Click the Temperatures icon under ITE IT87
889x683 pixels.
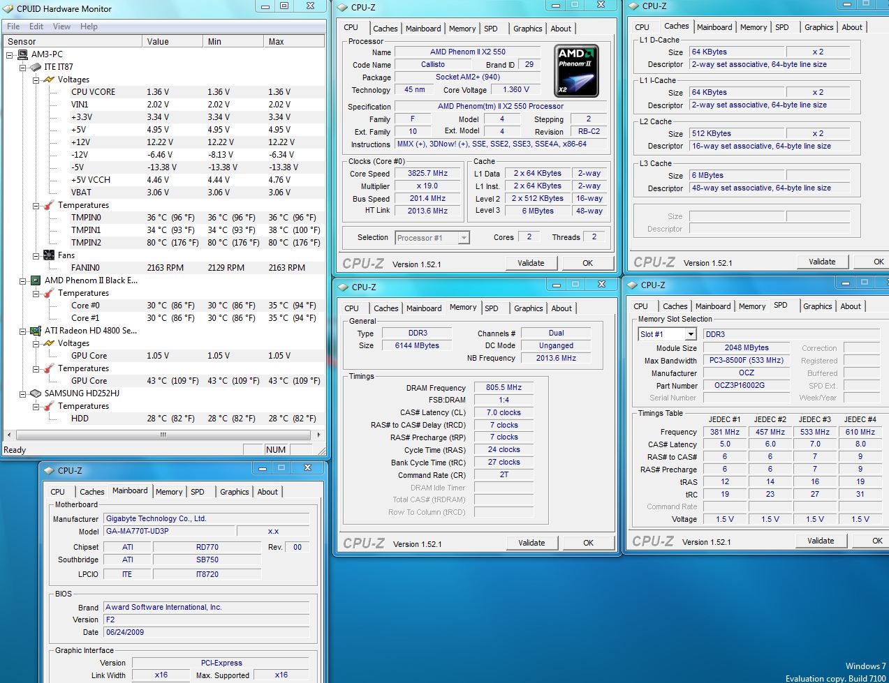point(49,205)
